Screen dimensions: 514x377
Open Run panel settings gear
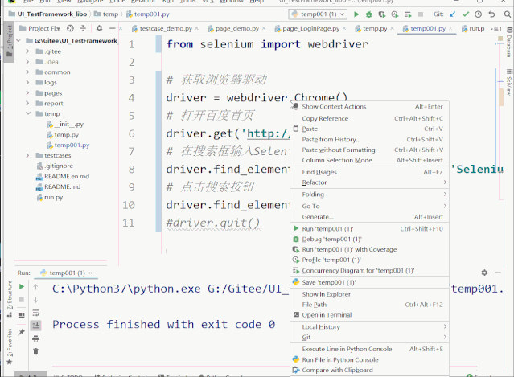click(484, 273)
